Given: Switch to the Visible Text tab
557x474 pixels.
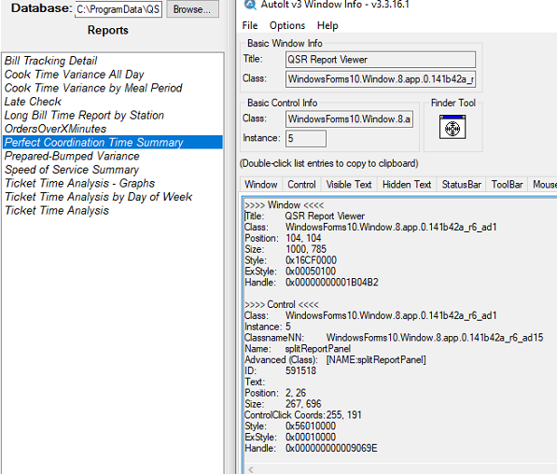Looking at the screenshot, I should pyautogui.click(x=349, y=185).
